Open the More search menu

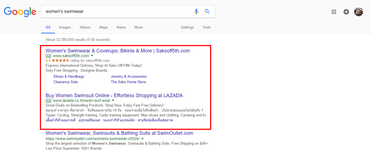coord(138,27)
